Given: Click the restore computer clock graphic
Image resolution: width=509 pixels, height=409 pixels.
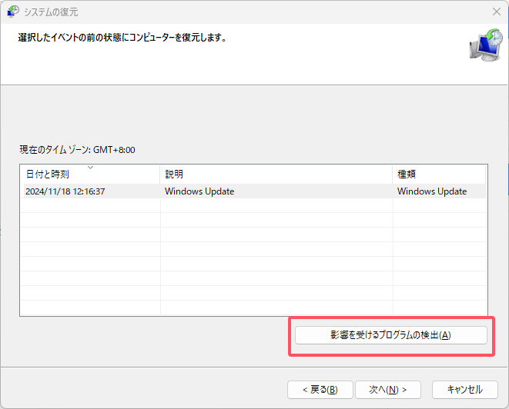Looking at the screenshot, I should click(486, 45).
